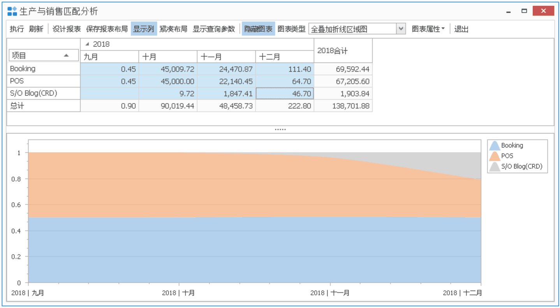Click 退出 to exit the report
560x308 pixels.
[x=461, y=29]
